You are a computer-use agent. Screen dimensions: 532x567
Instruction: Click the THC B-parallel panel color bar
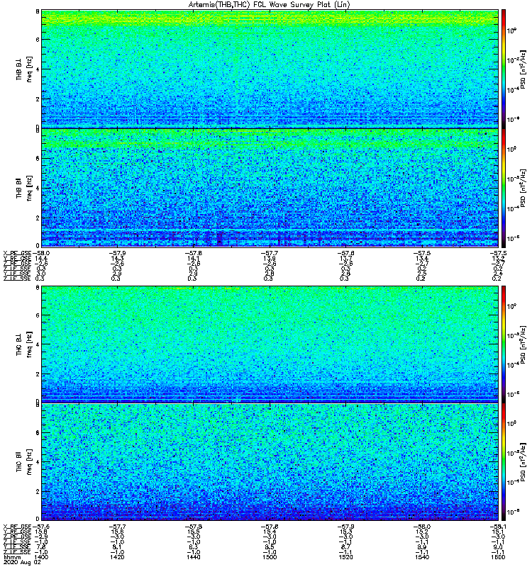[503, 462]
